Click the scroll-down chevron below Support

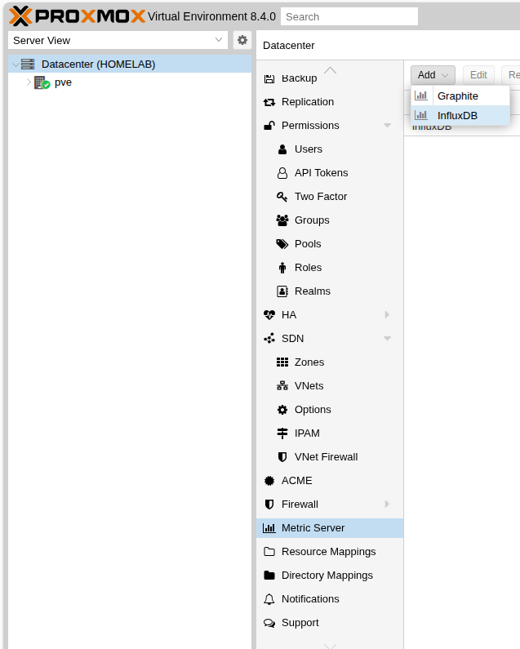pyautogui.click(x=330, y=646)
